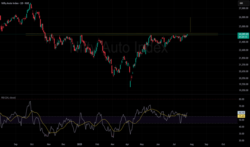Click the 2025 label on time axis
250x147 pixels.
pyautogui.click(x=79, y=144)
